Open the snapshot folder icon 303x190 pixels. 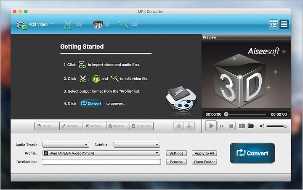(251, 126)
